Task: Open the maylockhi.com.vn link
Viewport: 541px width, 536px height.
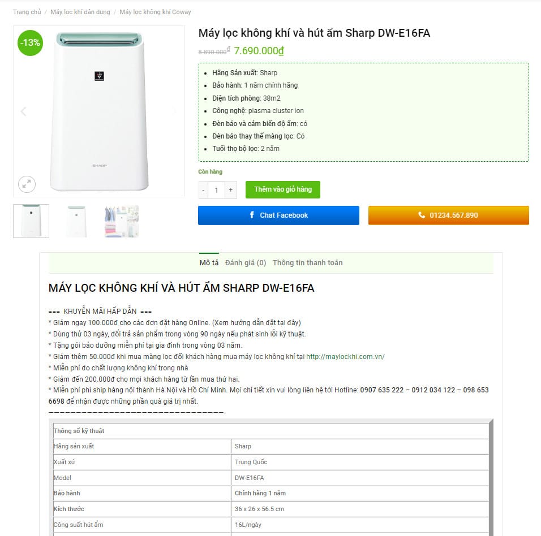Action: point(345,357)
